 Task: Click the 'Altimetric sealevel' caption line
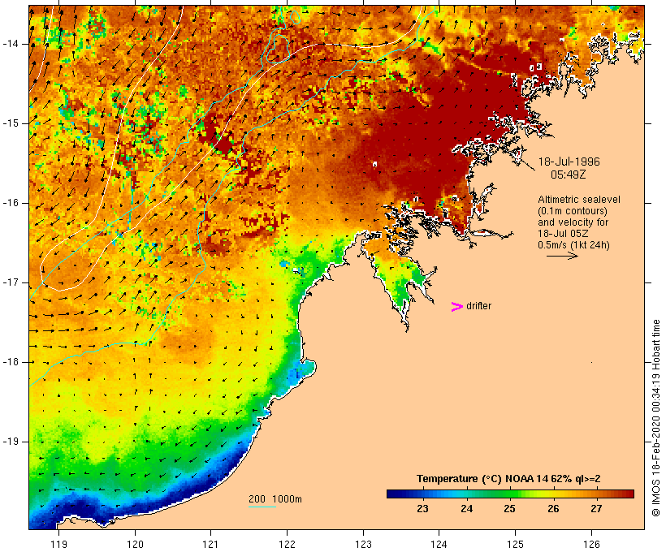tap(579, 200)
